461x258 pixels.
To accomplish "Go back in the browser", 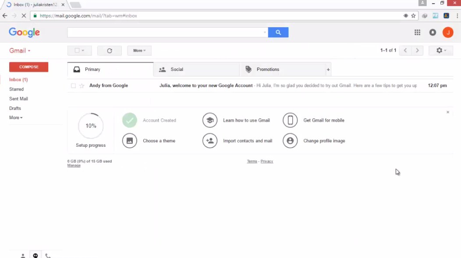I will [5, 16].
